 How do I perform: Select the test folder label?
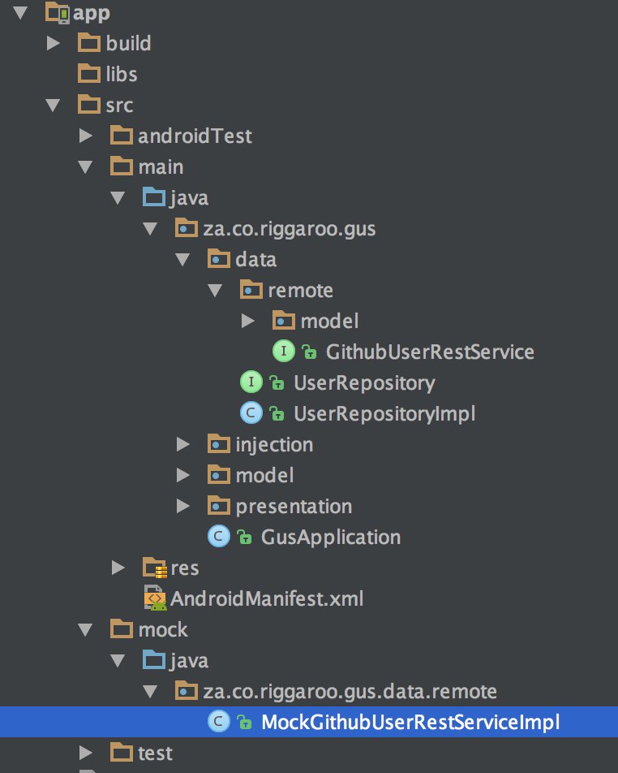[x=156, y=753]
